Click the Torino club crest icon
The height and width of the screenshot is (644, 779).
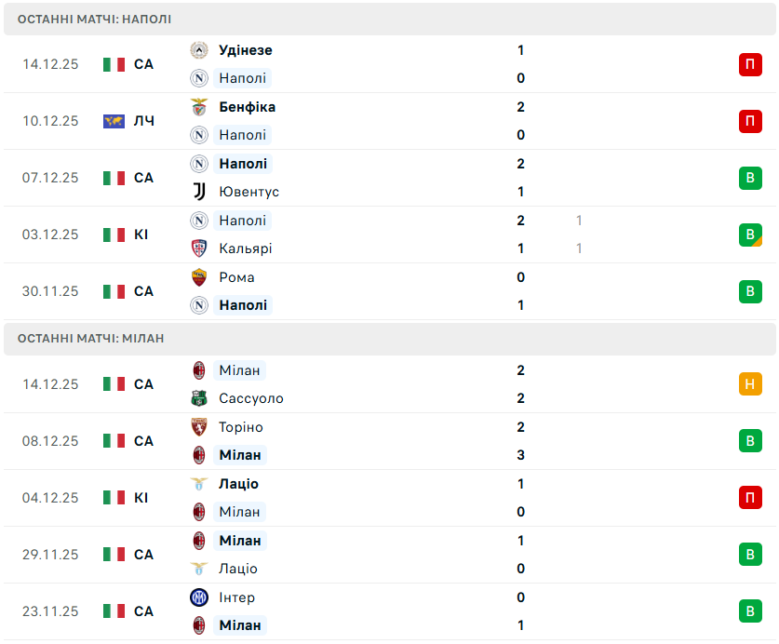point(198,427)
